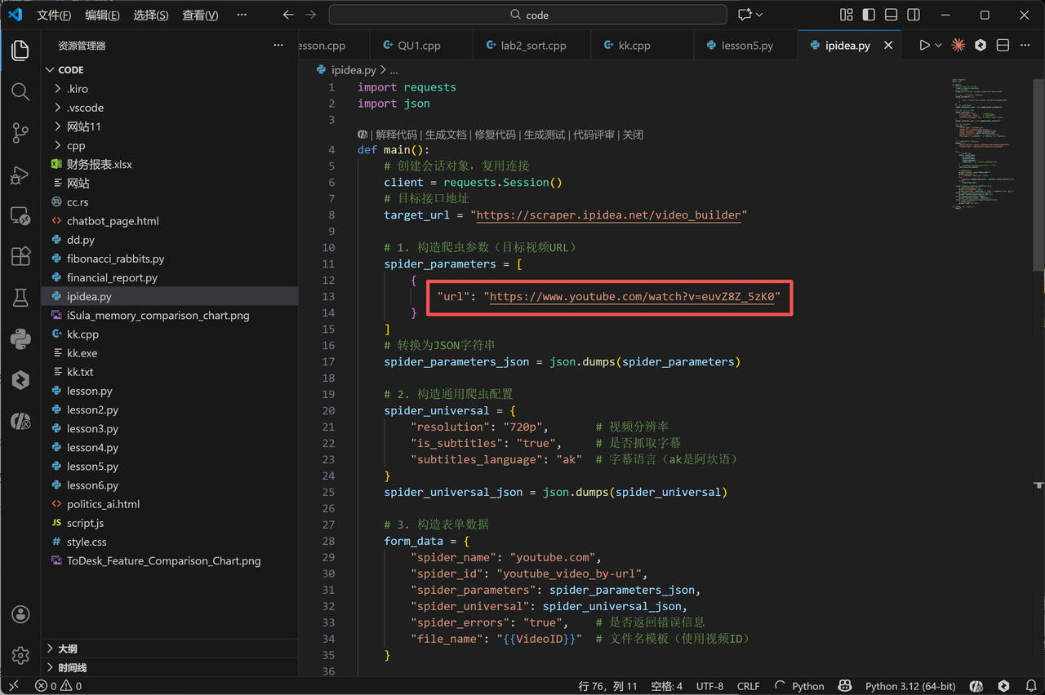Open the Remote Explorer view
This screenshot has width=1045, height=695.
pyautogui.click(x=20, y=215)
